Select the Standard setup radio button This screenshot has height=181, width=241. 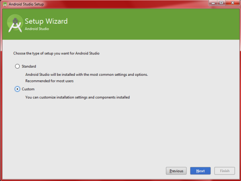tap(17, 67)
